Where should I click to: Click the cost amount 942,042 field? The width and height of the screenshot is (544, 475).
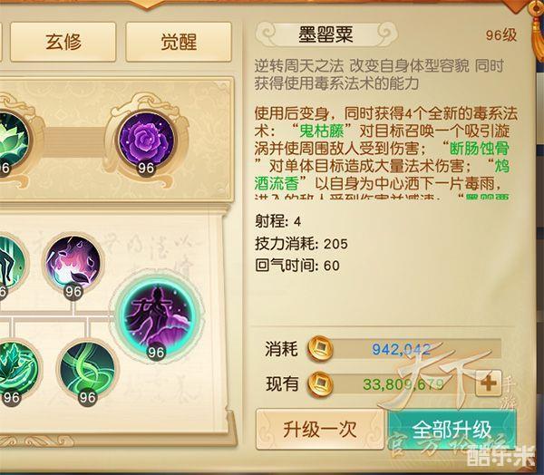pyautogui.click(x=402, y=349)
